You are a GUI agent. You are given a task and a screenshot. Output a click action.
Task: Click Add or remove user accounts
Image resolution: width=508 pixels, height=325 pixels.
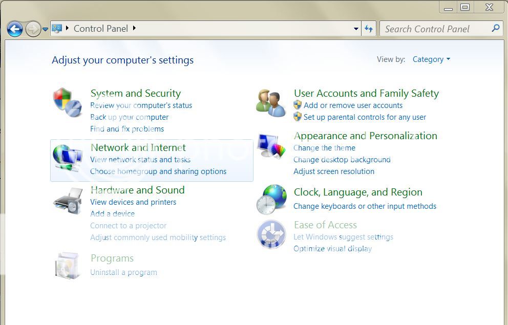[x=353, y=105]
